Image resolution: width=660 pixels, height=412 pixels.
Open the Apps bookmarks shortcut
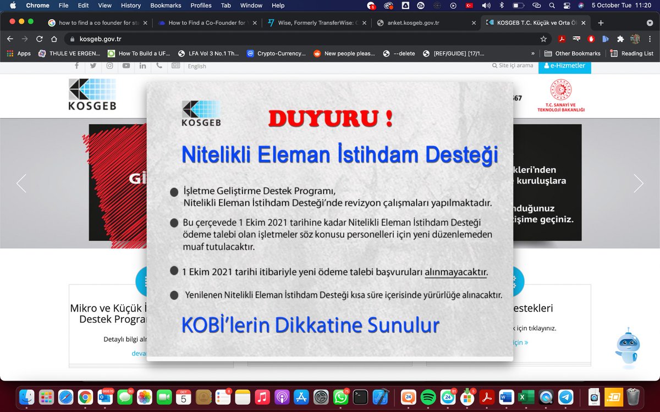click(19, 53)
